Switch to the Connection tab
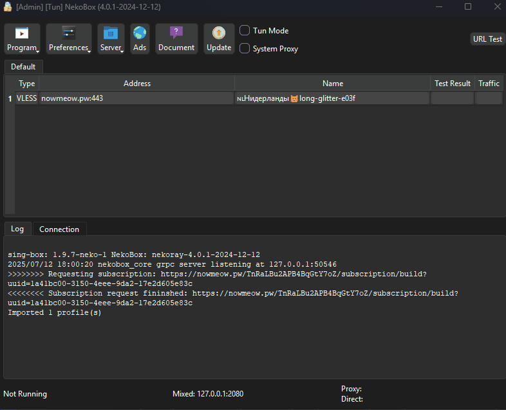Screen dimensions: 506x410 59,229
